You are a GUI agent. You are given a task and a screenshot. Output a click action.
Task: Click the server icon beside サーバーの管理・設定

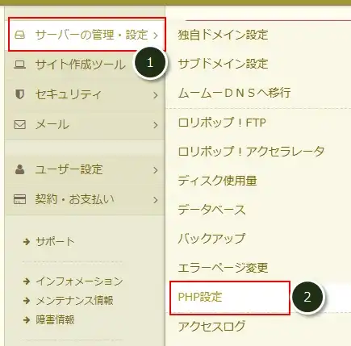tap(20, 35)
